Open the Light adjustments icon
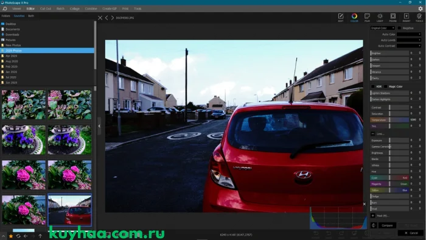 point(380,18)
